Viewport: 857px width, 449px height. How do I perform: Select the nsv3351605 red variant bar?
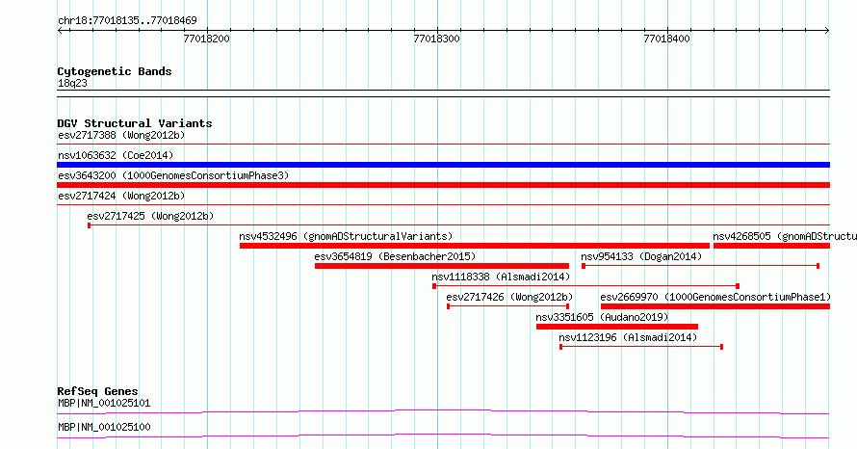(x=617, y=327)
